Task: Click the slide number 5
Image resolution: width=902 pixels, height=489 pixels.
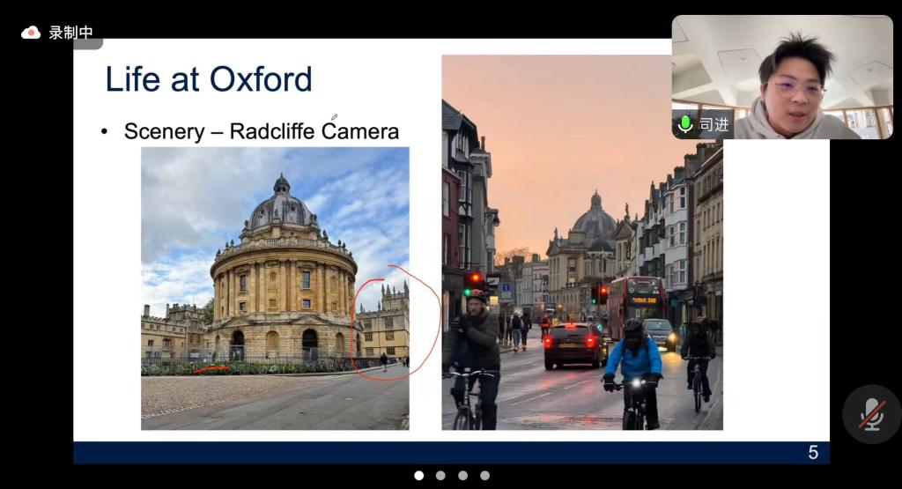Action: (813, 452)
